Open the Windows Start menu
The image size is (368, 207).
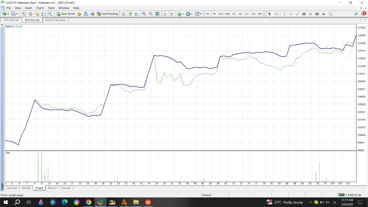6,202
